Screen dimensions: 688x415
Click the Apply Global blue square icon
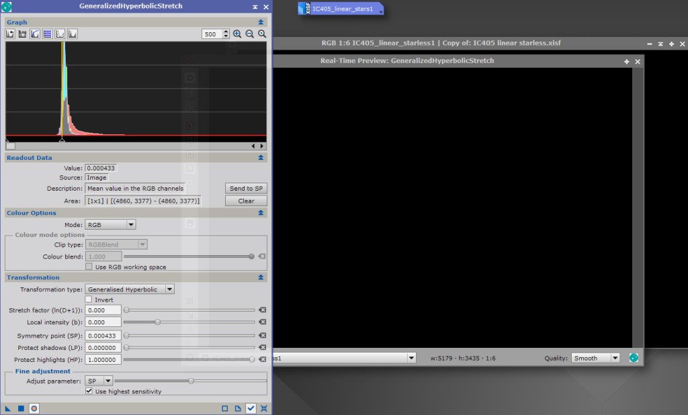[21, 408]
